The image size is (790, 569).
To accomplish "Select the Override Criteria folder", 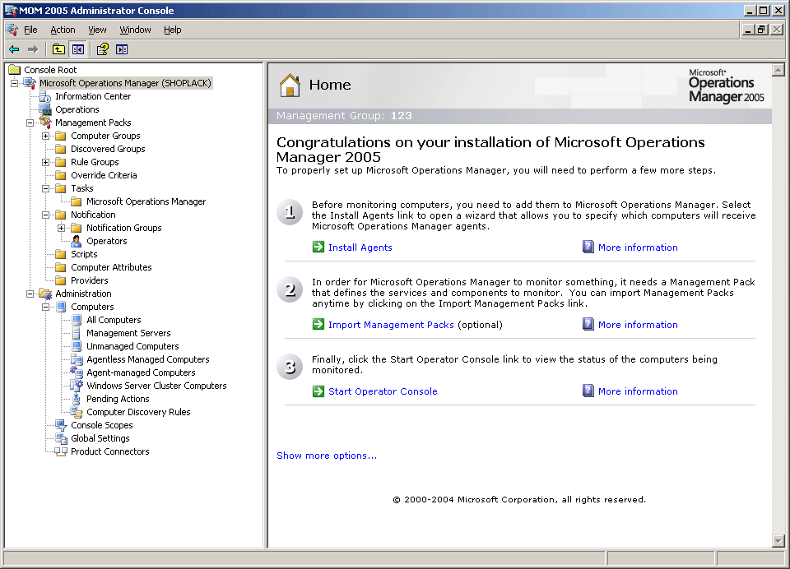I will [x=104, y=175].
